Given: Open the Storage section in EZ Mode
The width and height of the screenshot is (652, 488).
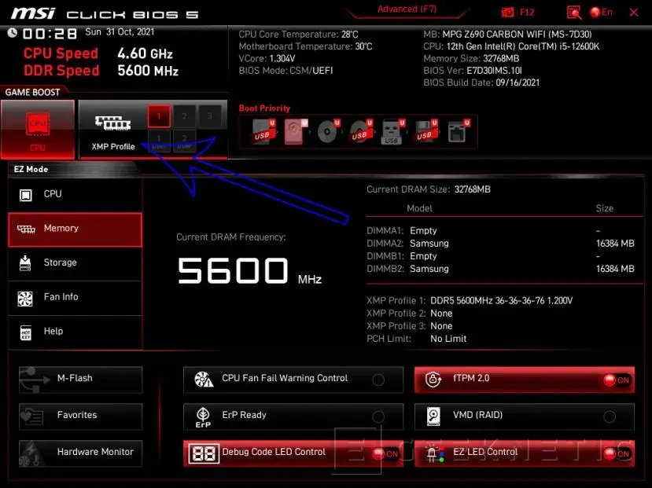Looking at the screenshot, I should (x=75, y=263).
